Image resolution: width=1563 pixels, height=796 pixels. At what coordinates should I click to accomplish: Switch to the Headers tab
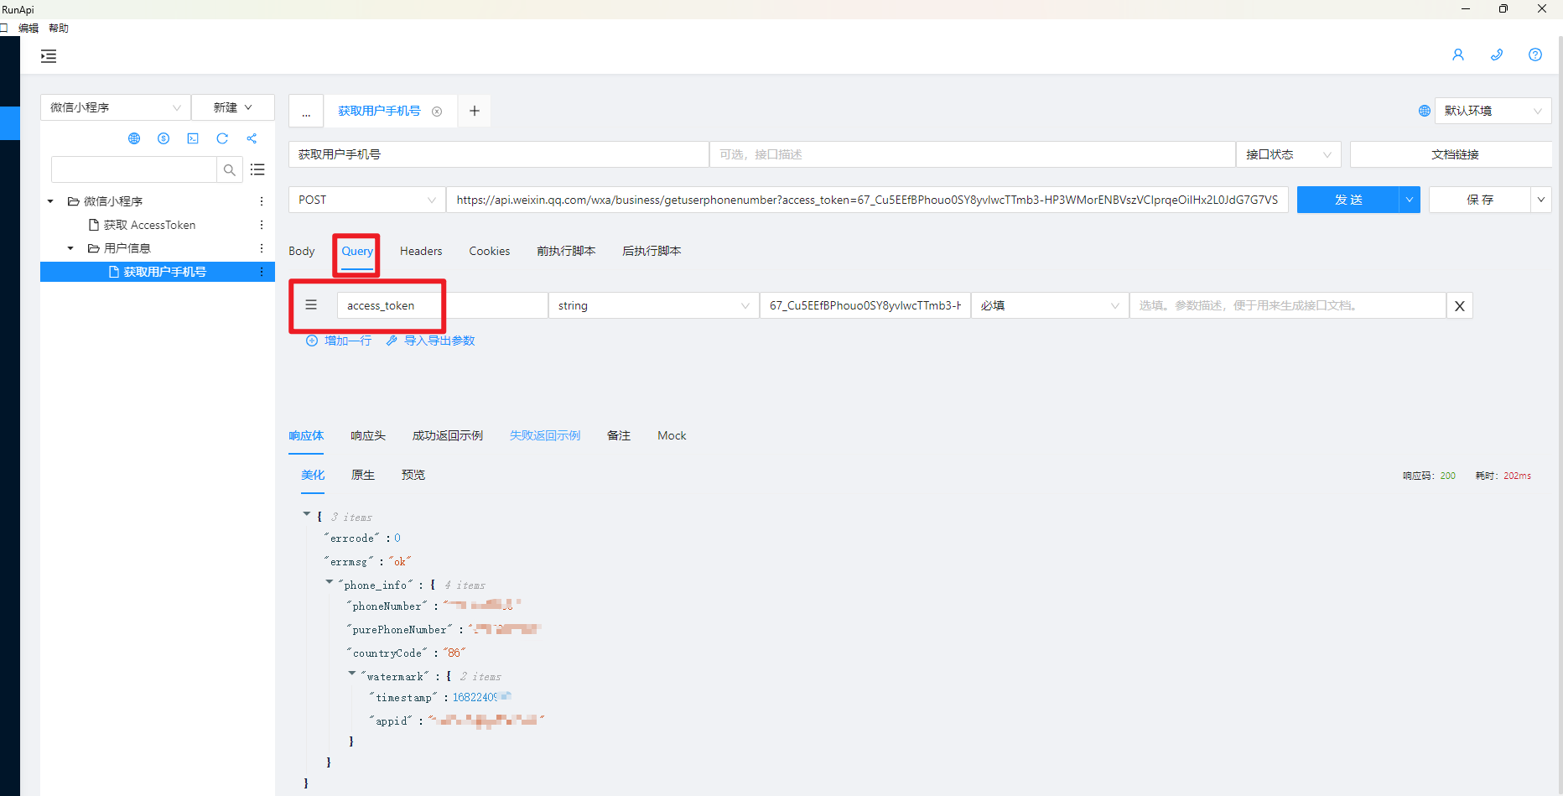point(421,251)
